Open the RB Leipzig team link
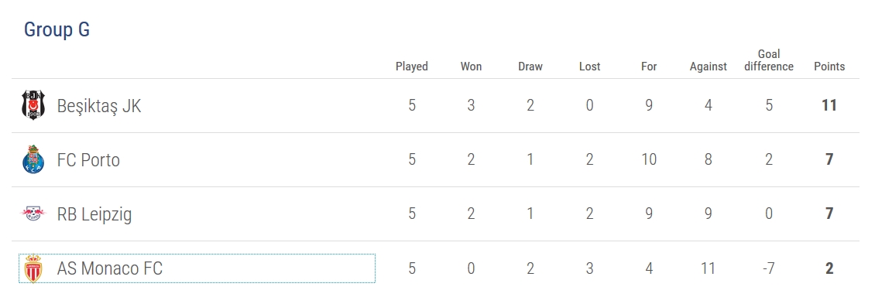 pyautogui.click(x=94, y=214)
